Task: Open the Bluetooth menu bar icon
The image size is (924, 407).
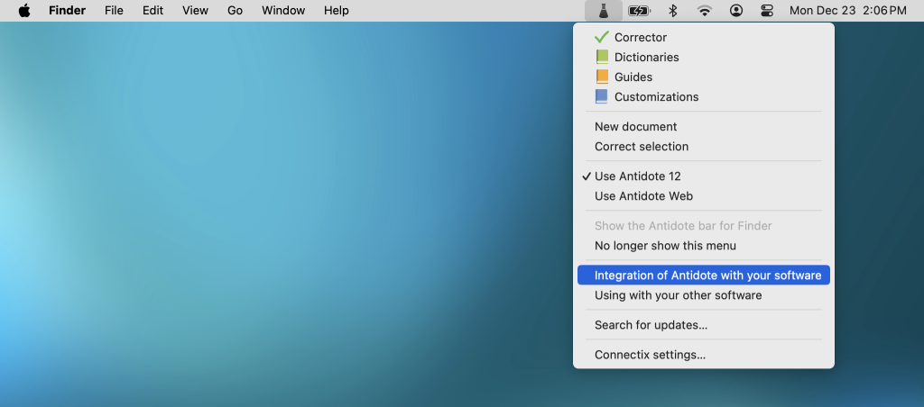Action: (672, 11)
